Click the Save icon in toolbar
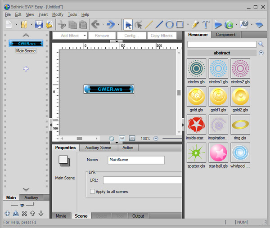Image resolution: width=270 pixels, height=228 pixels. pyautogui.click(x=39, y=25)
